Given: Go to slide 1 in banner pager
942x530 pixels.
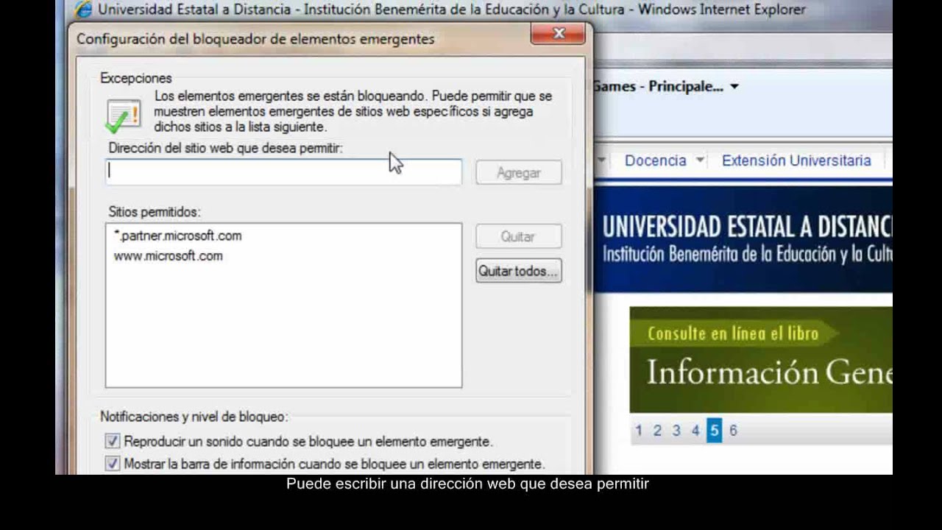Looking at the screenshot, I should coord(639,431).
